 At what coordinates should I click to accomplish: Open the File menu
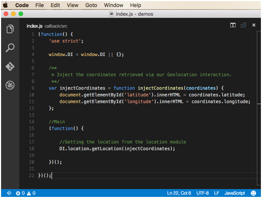pos(40,5)
